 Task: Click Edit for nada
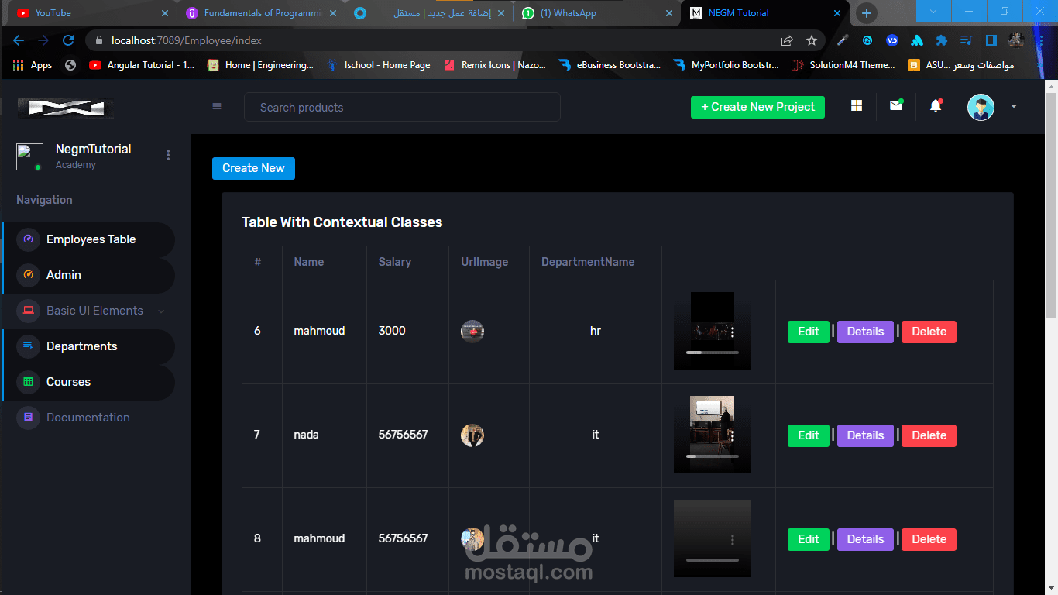(809, 435)
